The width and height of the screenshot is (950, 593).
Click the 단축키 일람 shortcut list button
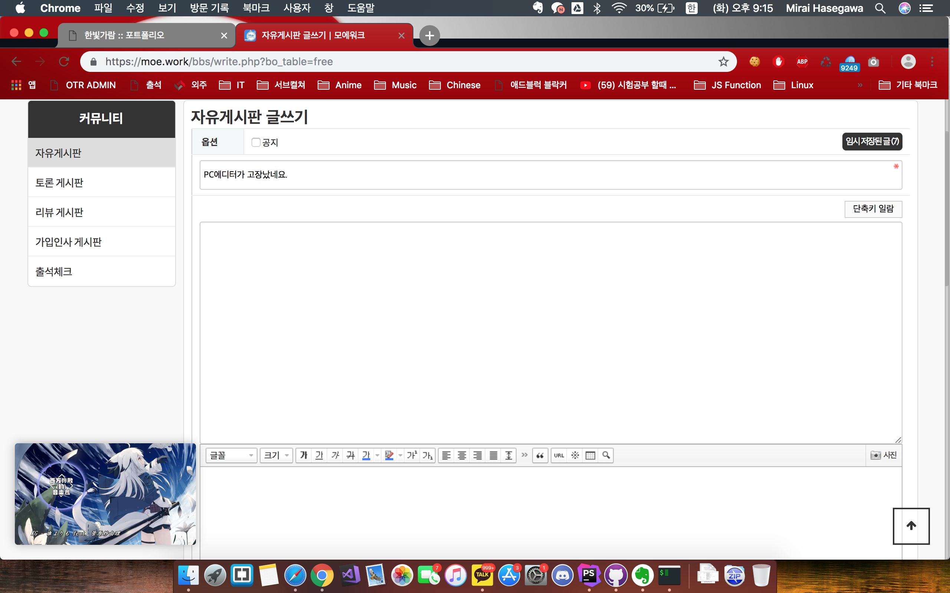873,209
